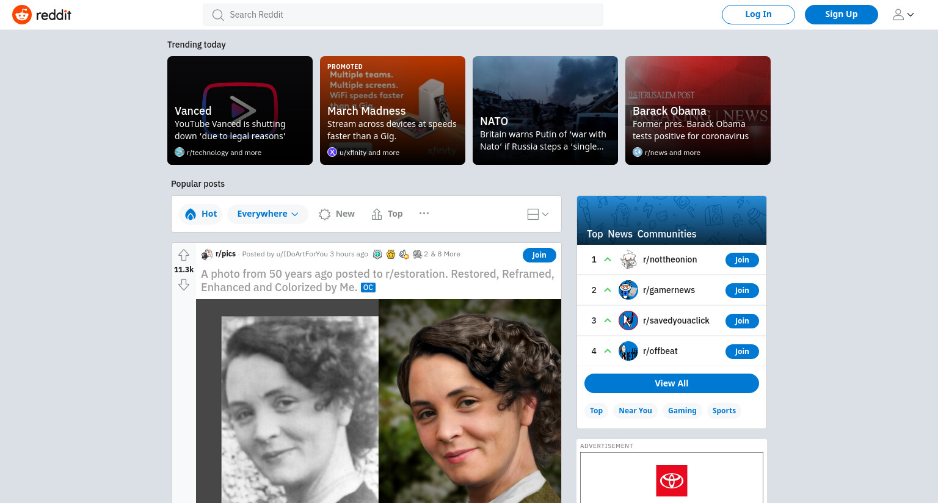Join r/nottheonion community

coord(742,260)
